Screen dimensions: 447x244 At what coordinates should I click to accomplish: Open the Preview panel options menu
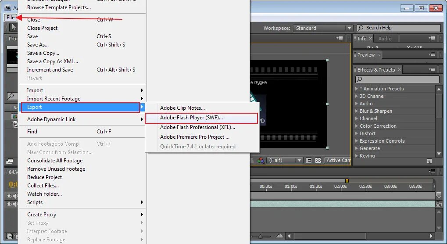point(432,54)
